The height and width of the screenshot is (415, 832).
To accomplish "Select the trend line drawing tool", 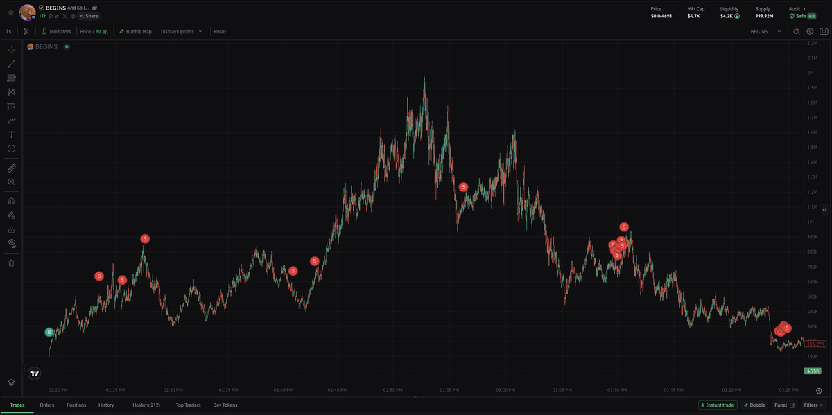I will point(11,64).
